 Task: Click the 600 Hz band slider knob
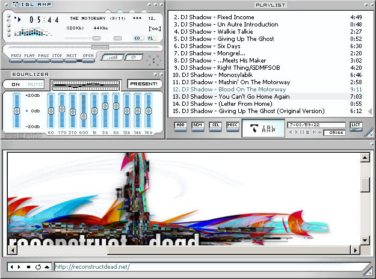pyautogui.click(x=84, y=116)
